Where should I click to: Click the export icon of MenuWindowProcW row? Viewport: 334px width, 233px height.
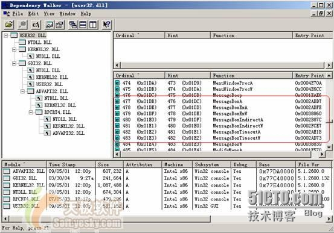coord(117,89)
